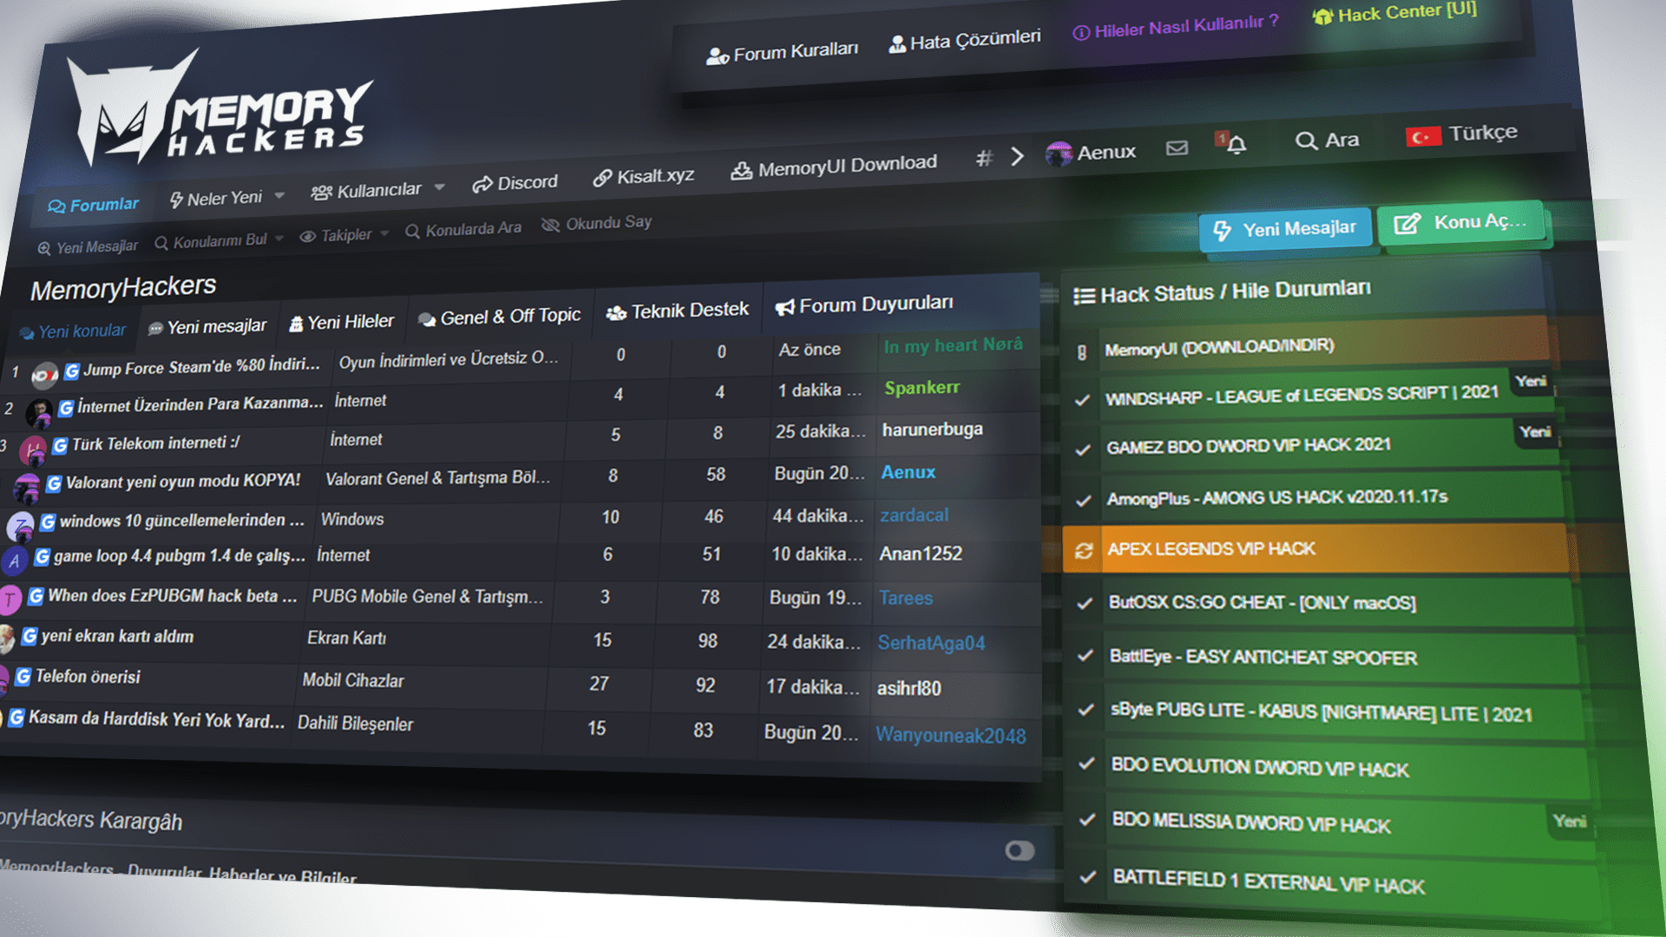This screenshot has width=1666, height=937.
Task: Click checkmark beside BDO MELISSIA hack
Action: (1086, 819)
